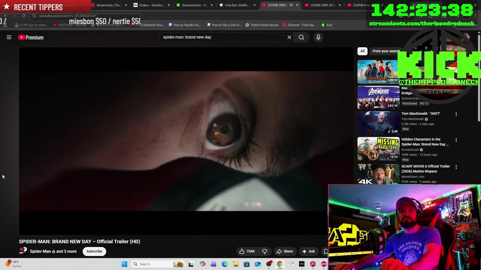Open the YouTube guide hamburger menu
Screen dimensions: 481x270
pos(9,37)
